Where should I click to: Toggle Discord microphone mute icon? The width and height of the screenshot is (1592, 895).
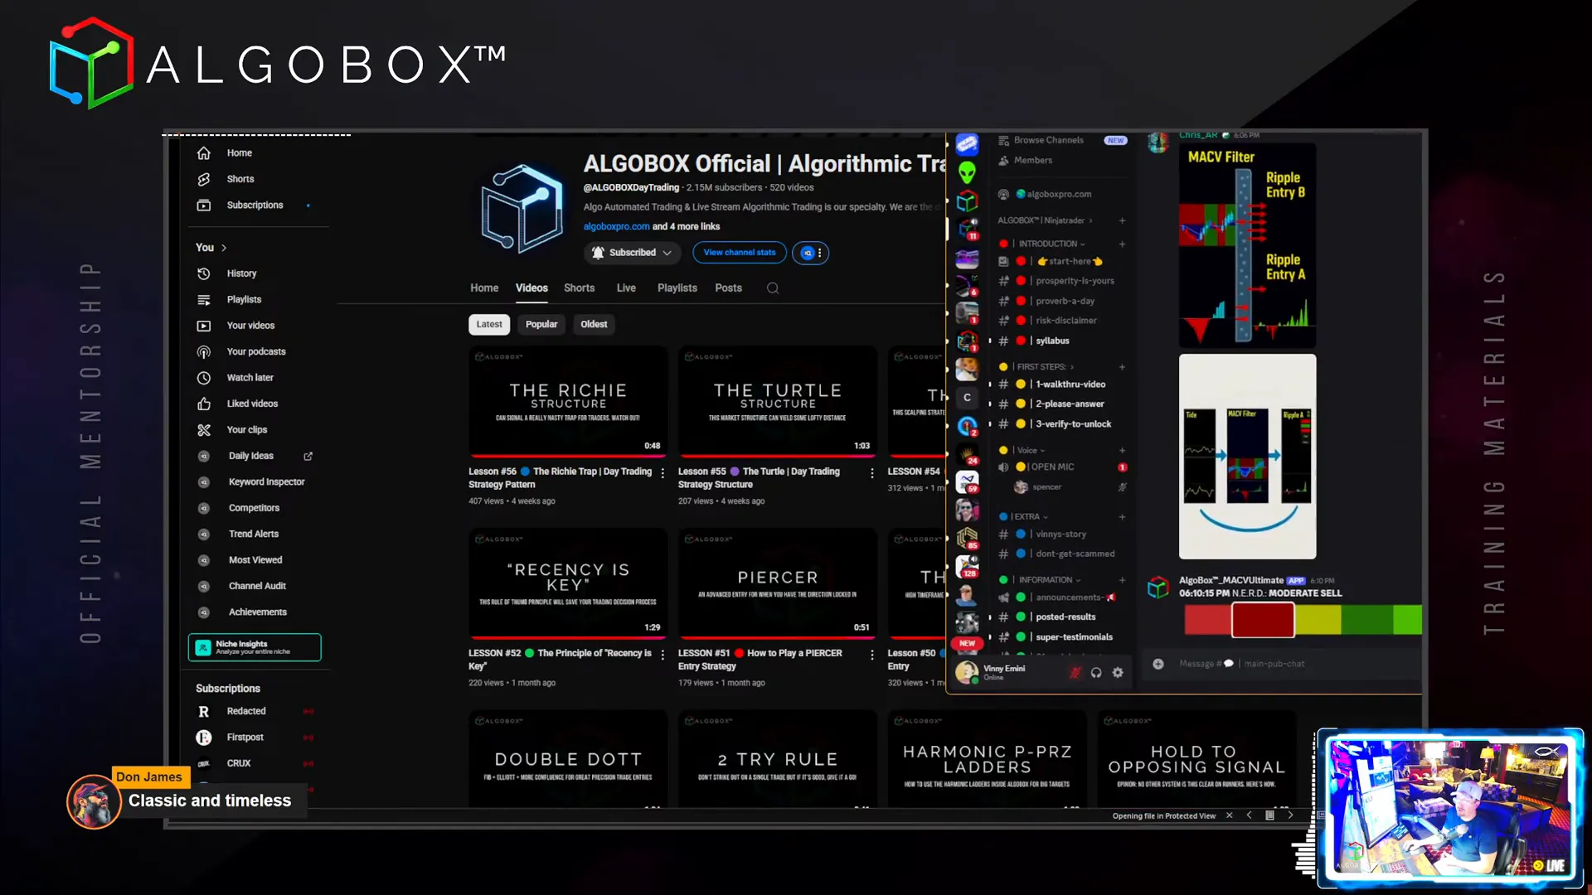click(1075, 673)
